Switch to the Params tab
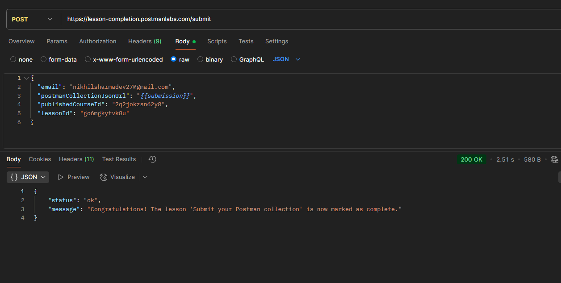The width and height of the screenshot is (561, 283). [x=57, y=41]
